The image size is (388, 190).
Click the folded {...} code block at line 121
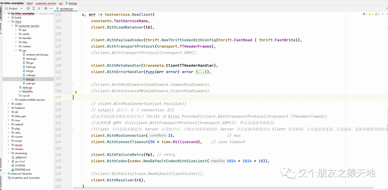pos(201,72)
